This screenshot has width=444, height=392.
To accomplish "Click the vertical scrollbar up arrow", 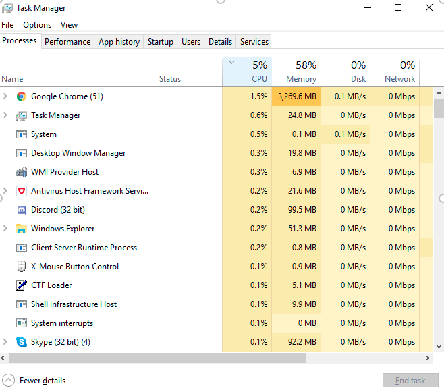I will 439,93.
